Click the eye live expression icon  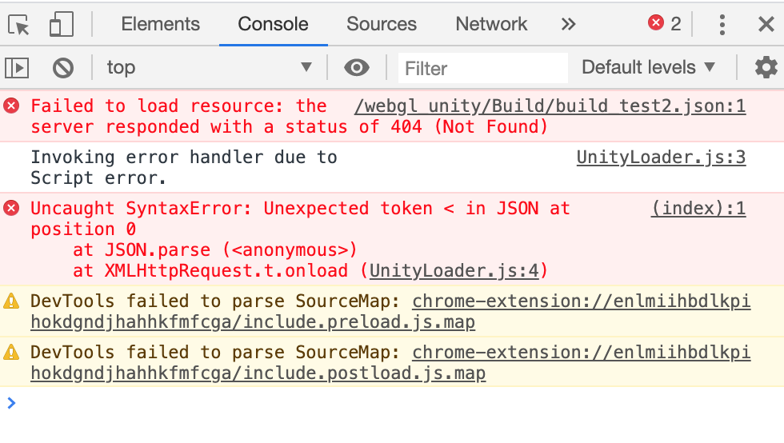pyautogui.click(x=356, y=68)
